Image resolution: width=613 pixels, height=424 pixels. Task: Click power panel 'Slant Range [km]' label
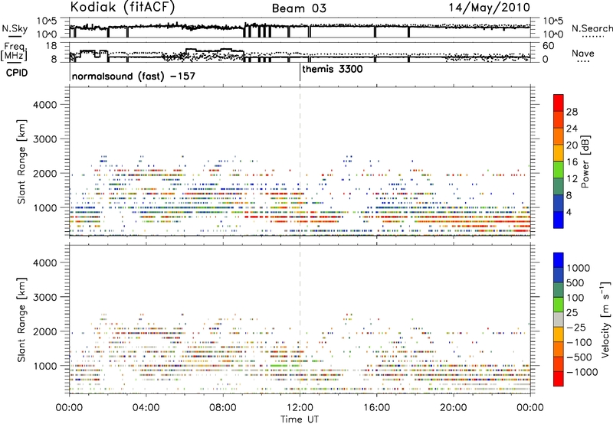21,161
